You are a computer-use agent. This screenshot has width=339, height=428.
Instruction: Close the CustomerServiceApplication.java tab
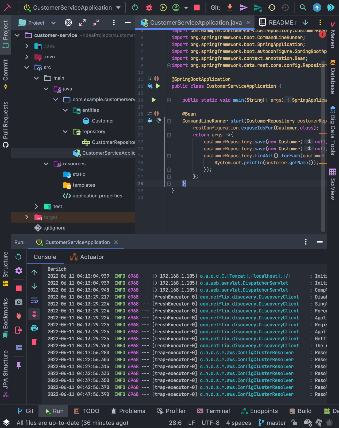(x=248, y=23)
